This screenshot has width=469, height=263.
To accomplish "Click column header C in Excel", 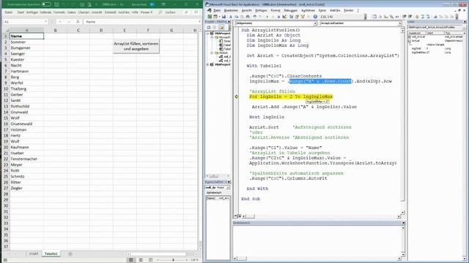I will 78,30.
